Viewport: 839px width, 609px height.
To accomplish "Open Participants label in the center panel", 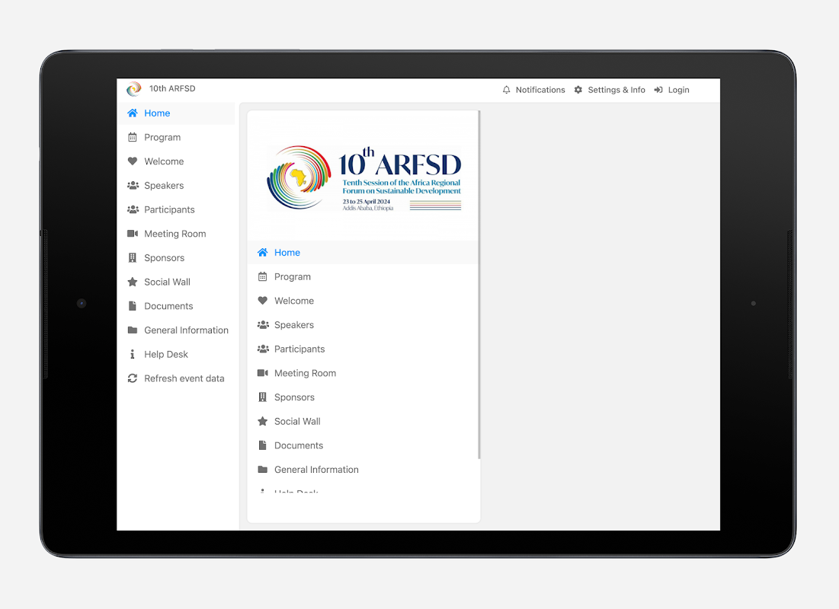I will point(299,349).
